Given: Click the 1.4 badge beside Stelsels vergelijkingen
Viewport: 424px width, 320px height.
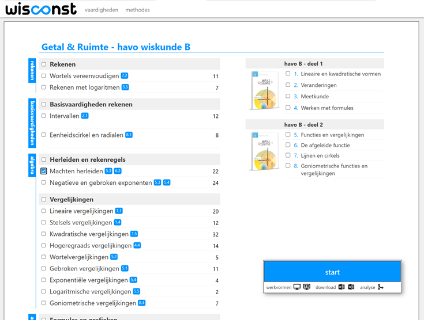Looking at the screenshot, I should pos(118,222).
